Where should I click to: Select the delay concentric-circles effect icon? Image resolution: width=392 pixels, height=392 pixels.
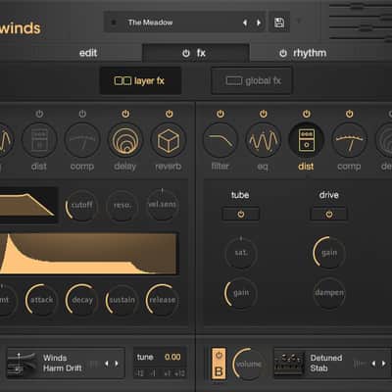(125, 141)
